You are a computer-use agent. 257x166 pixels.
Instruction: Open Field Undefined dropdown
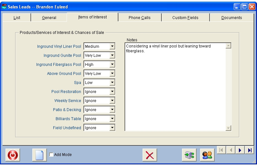112,128
